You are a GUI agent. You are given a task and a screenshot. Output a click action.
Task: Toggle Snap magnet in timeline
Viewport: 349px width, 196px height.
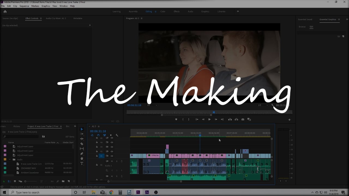click(x=98, y=135)
